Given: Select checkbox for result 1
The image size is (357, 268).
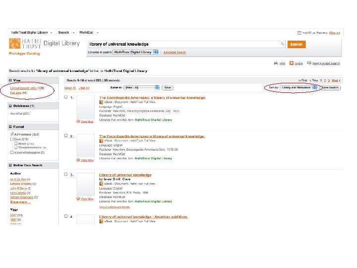Looking at the screenshot, I should point(66,97).
